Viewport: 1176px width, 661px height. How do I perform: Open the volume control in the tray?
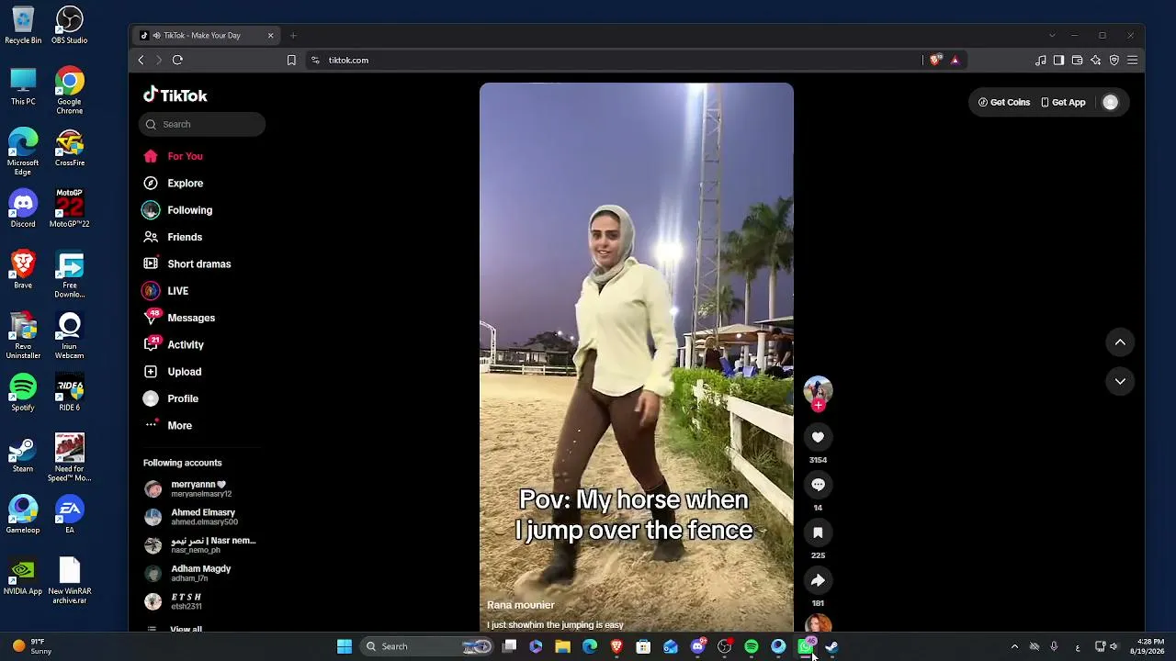pyautogui.click(x=1114, y=647)
